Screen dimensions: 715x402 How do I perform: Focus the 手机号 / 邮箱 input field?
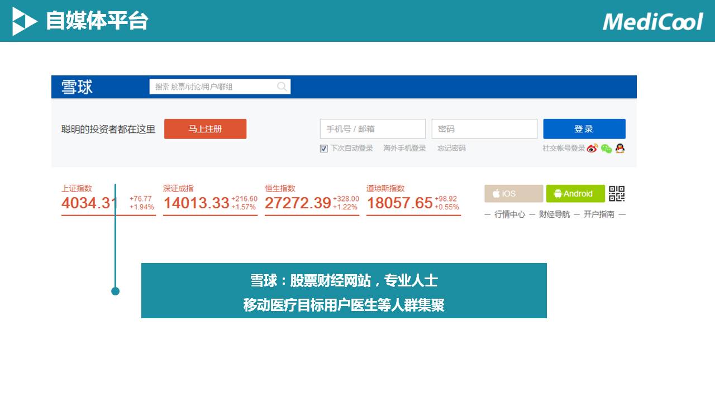pyautogui.click(x=373, y=129)
